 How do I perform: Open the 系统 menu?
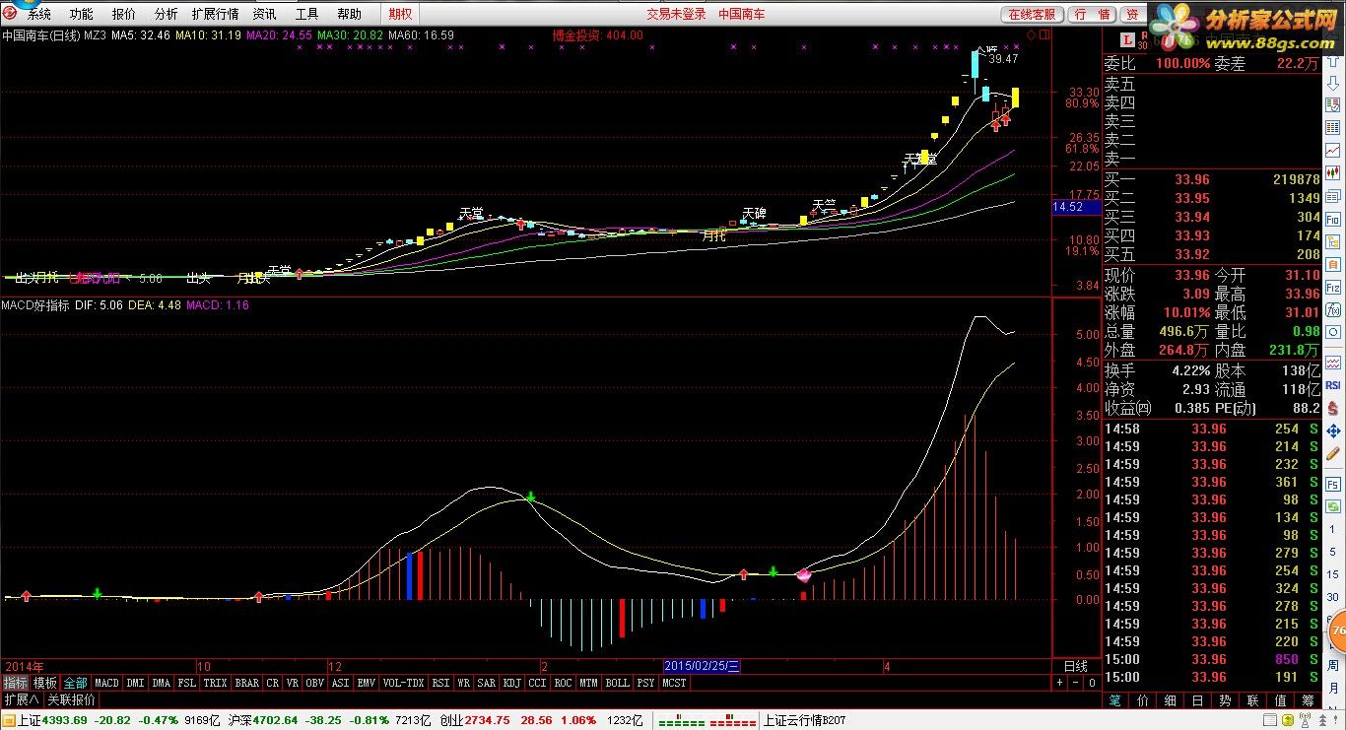coord(39,14)
